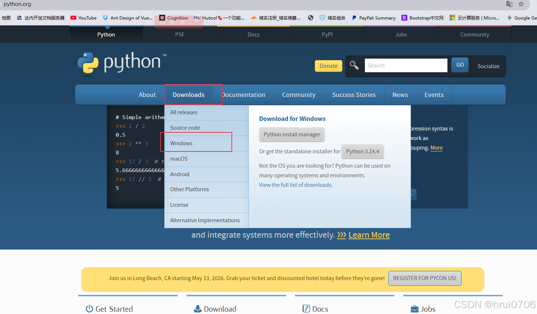Open the PayPal: Summary bookmark

coord(373,18)
